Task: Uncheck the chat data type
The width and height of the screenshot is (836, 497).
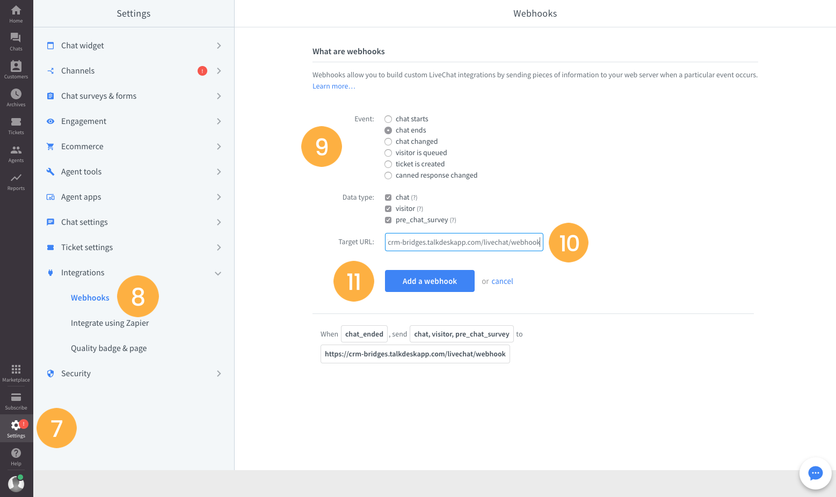Action: (388, 198)
